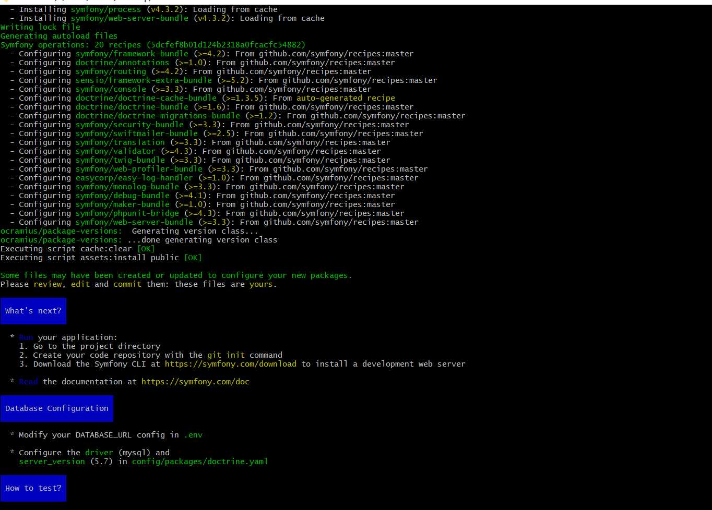712x510 pixels.
Task: Click symfony/monolog-bundle package name
Action: (x=127, y=187)
